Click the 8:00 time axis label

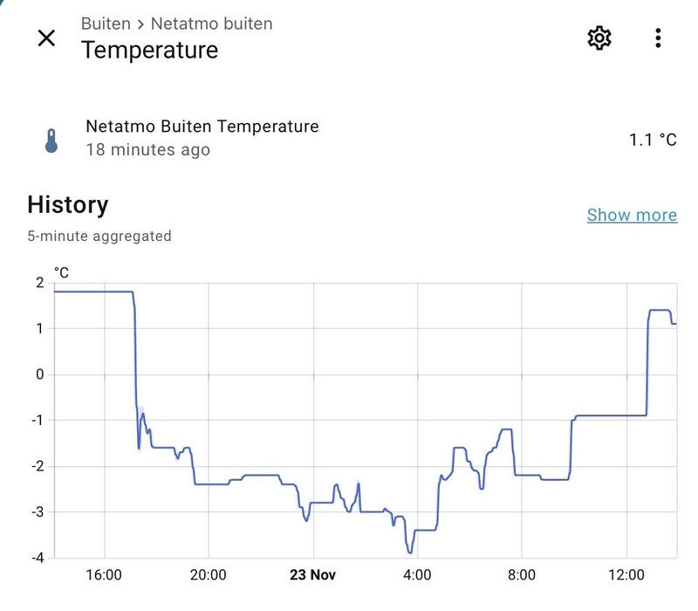522,575
